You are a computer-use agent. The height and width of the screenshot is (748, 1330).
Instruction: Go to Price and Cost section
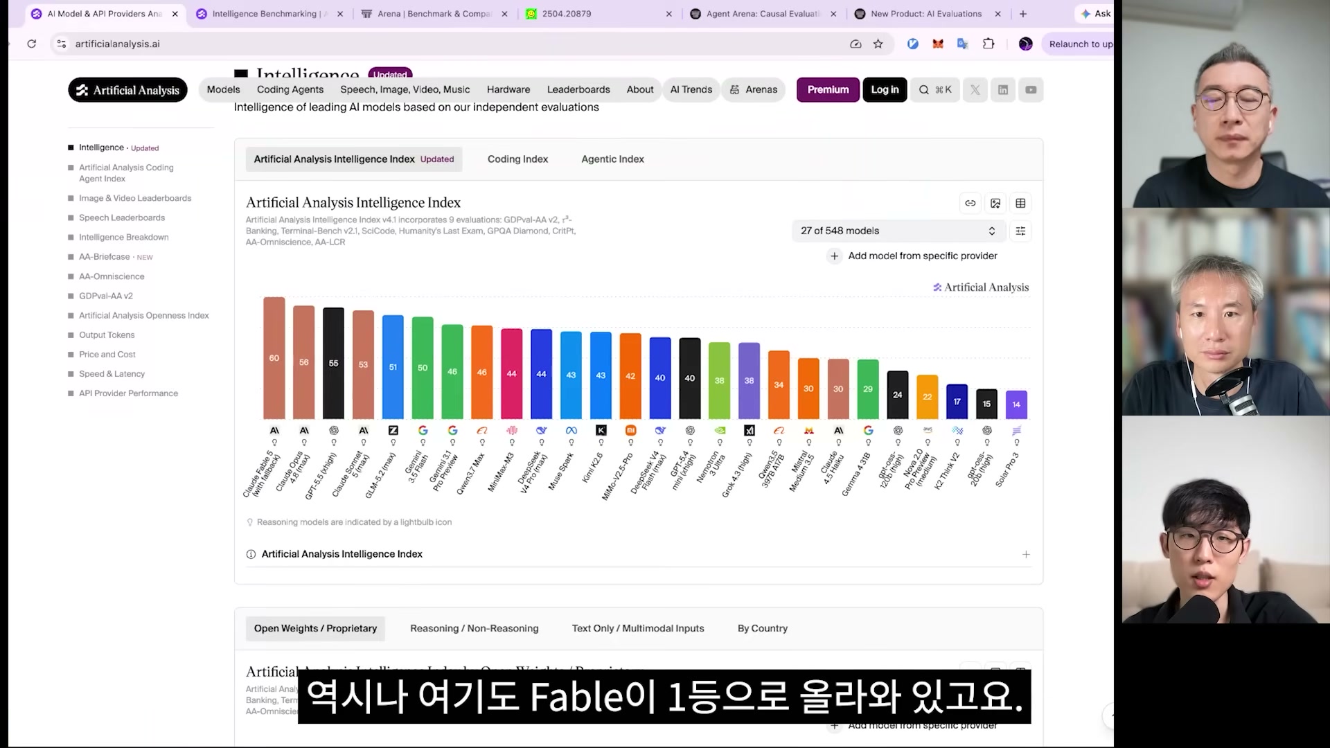point(107,354)
